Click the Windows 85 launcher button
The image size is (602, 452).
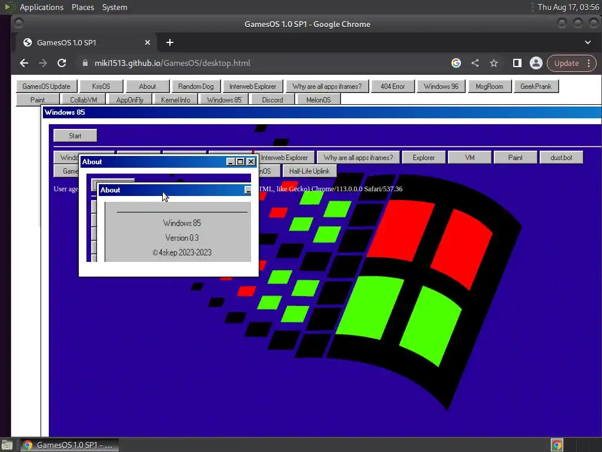click(224, 99)
